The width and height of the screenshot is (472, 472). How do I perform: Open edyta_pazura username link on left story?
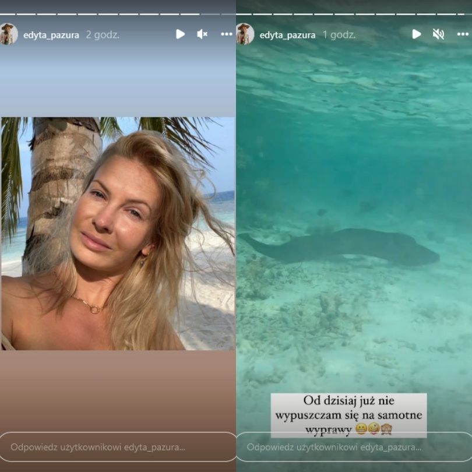(x=51, y=35)
